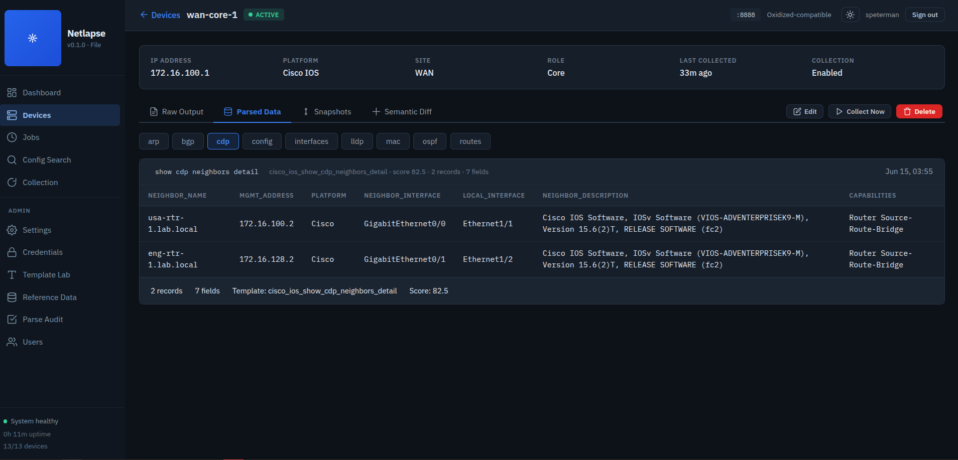Select the ospf parsed data filter
Viewport: 958px width, 460px height.
point(430,141)
